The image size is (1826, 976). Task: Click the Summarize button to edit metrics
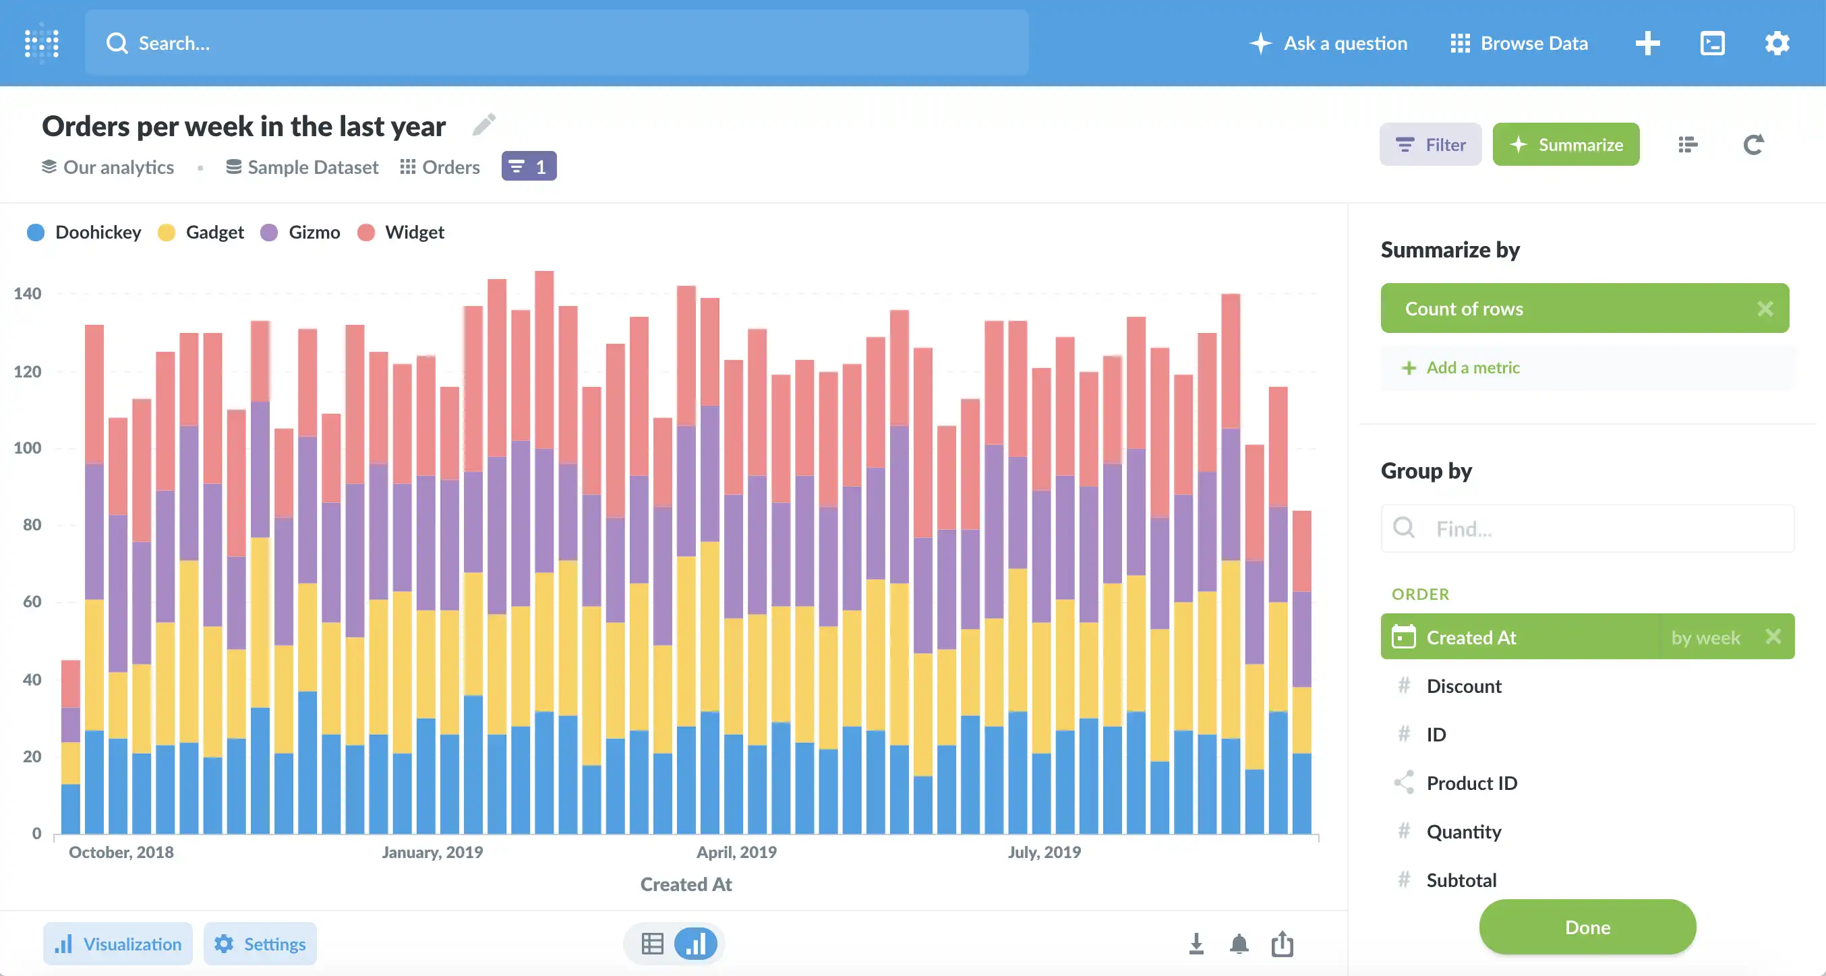pyautogui.click(x=1566, y=144)
